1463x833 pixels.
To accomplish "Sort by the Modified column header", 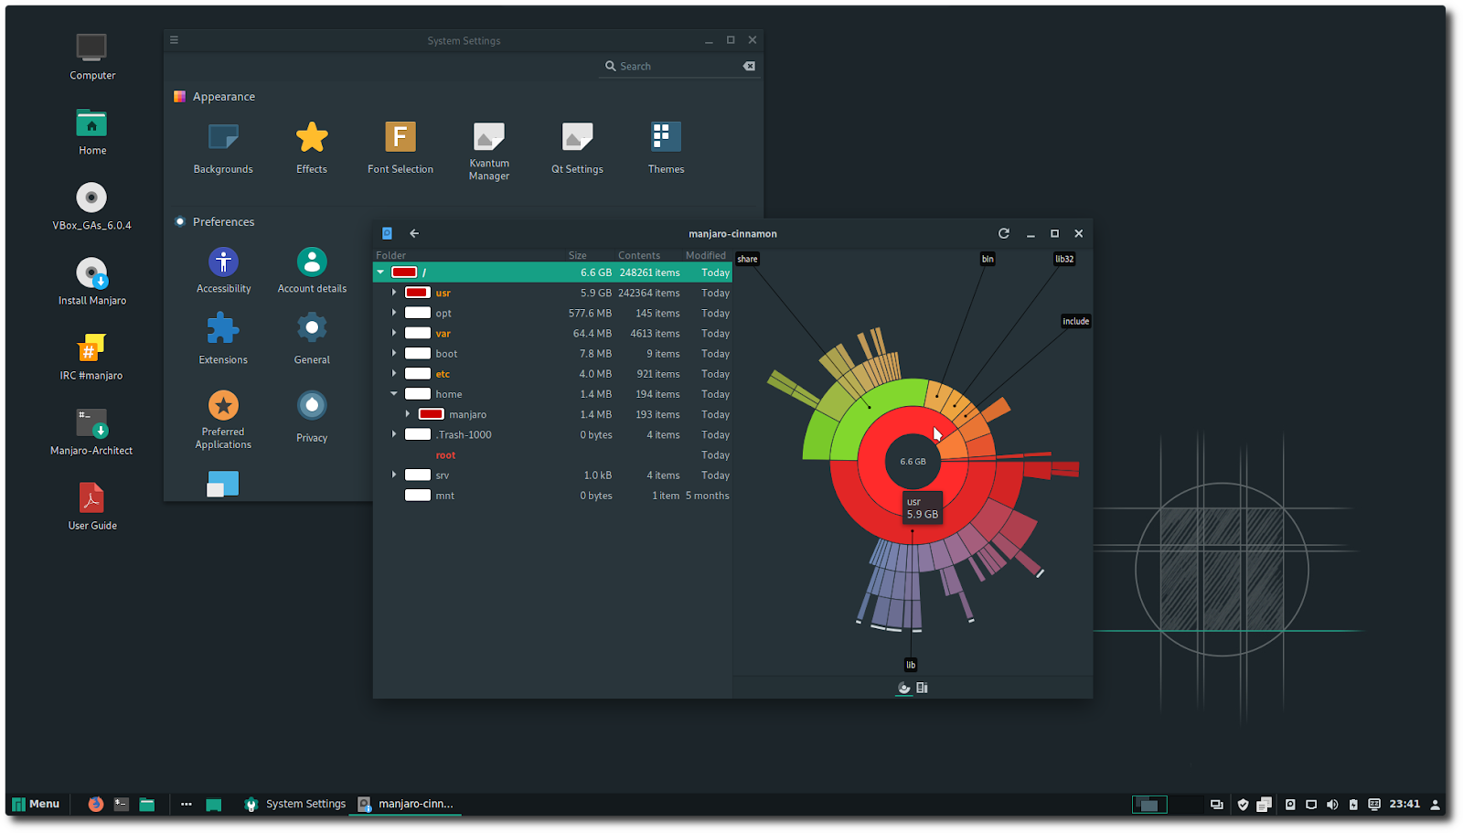I will (x=705, y=255).
